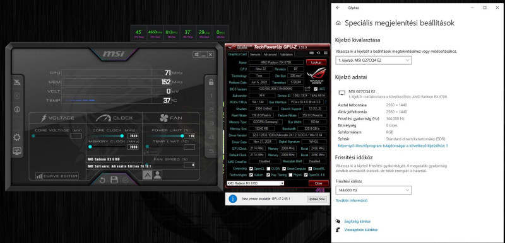Toggle user-defined fan mode icon

click(x=157, y=174)
